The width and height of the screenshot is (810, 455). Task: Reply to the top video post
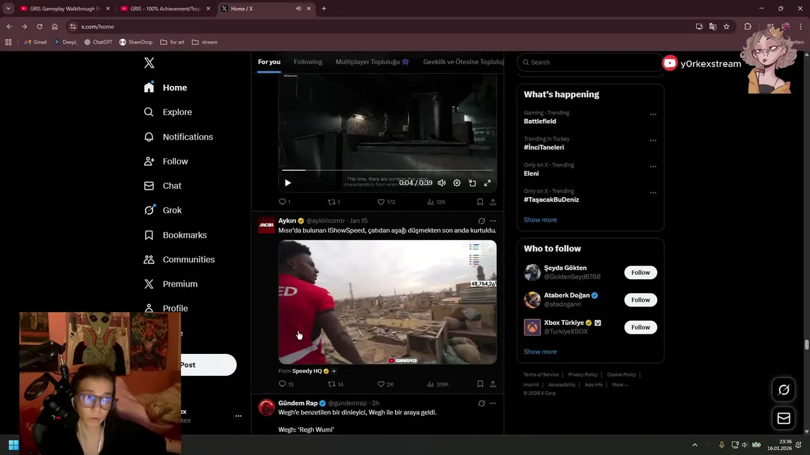coord(285,202)
